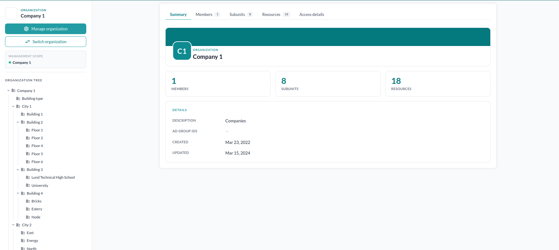The image size is (559, 250).
Task: Select North in the organization tree
Action: click(x=31, y=248)
